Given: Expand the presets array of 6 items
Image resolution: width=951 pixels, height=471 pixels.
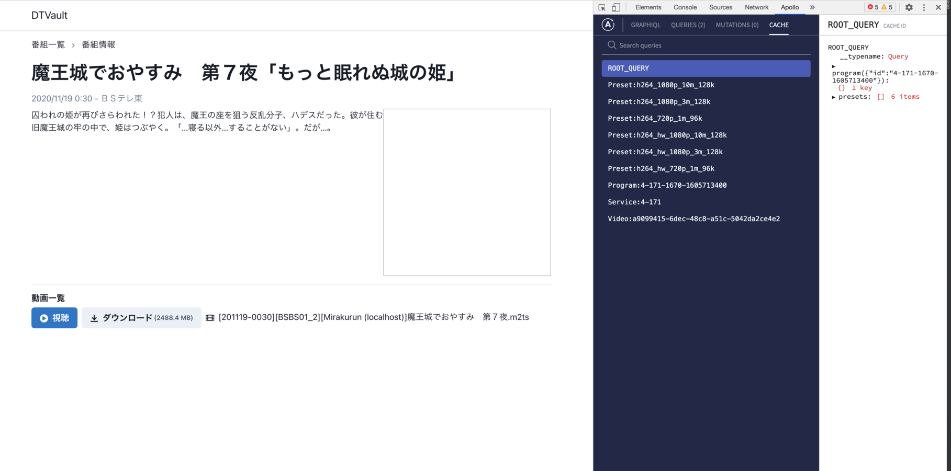Looking at the screenshot, I should [834, 97].
